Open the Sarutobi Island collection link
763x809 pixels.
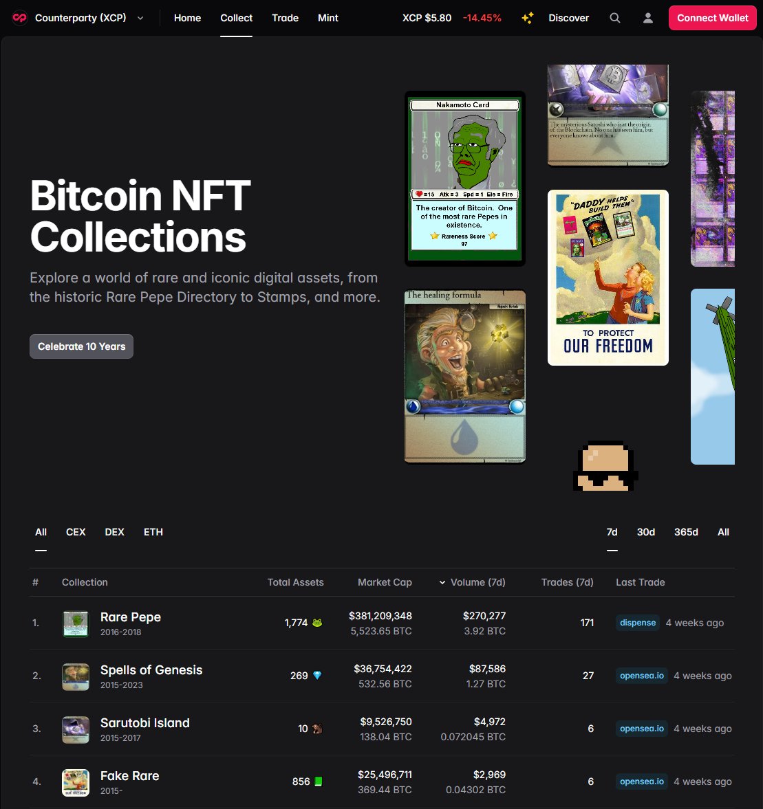[x=145, y=723]
